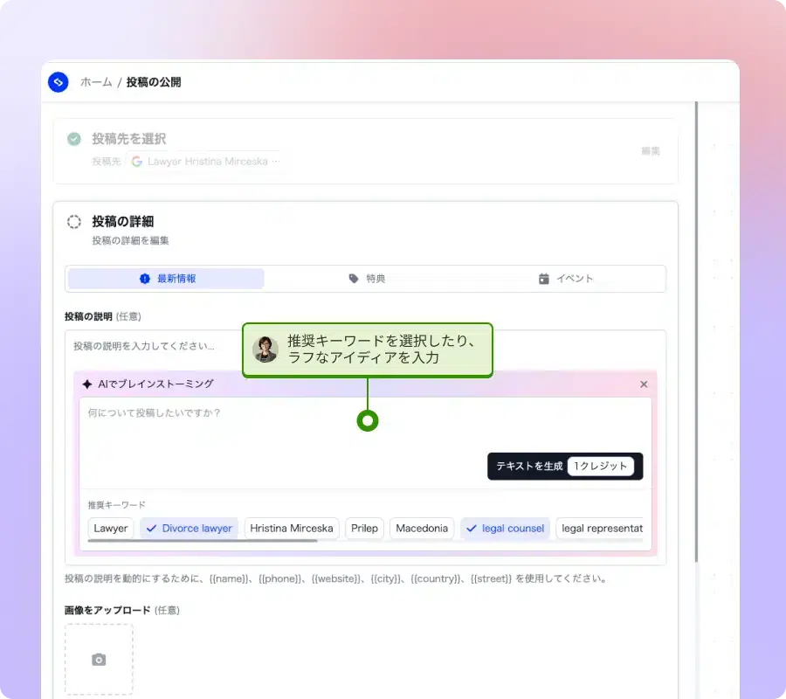Click the blue app logo icon

[59, 82]
